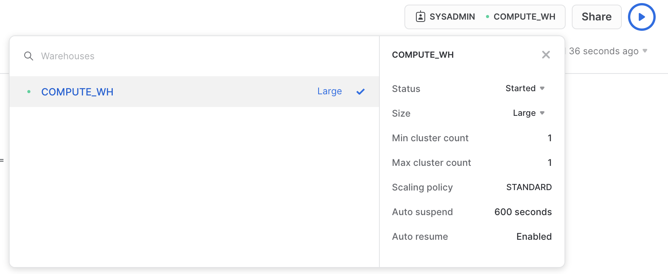Viewport: 668px width, 274px height.
Task: Focus the Warehouses search field
Action: pyautogui.click(x=194, y=56)
